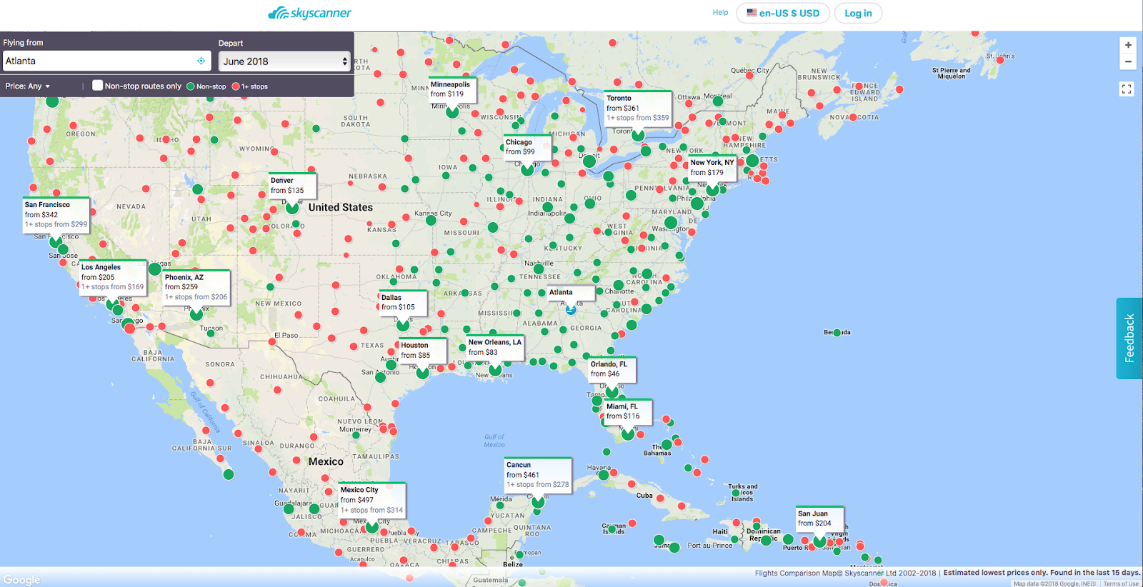This screenshot has height=587, width=1143.
Task: Open the Dallas from $105 price card
Action: click(403, 303)
